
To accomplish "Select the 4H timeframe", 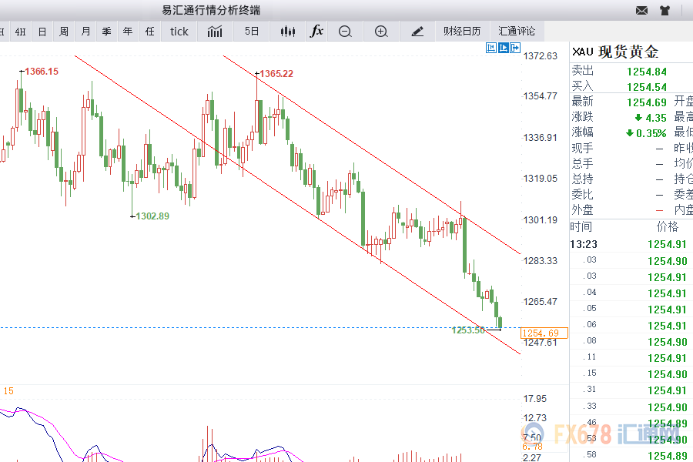I will click(21, 32).
